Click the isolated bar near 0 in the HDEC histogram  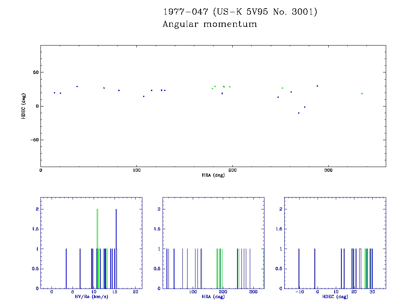[315, 268]
